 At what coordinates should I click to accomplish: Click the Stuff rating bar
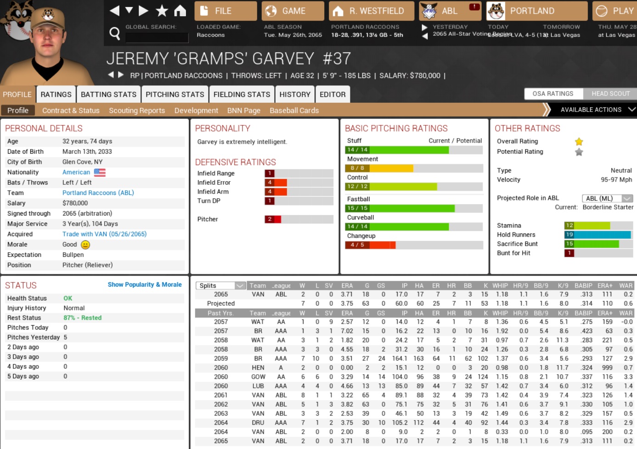pos(413,150)
